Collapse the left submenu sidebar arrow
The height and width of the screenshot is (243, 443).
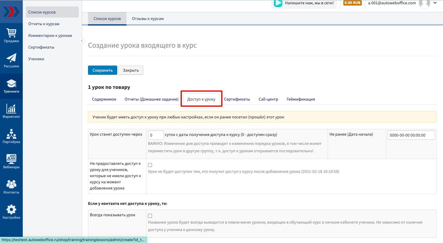point(82,41)
